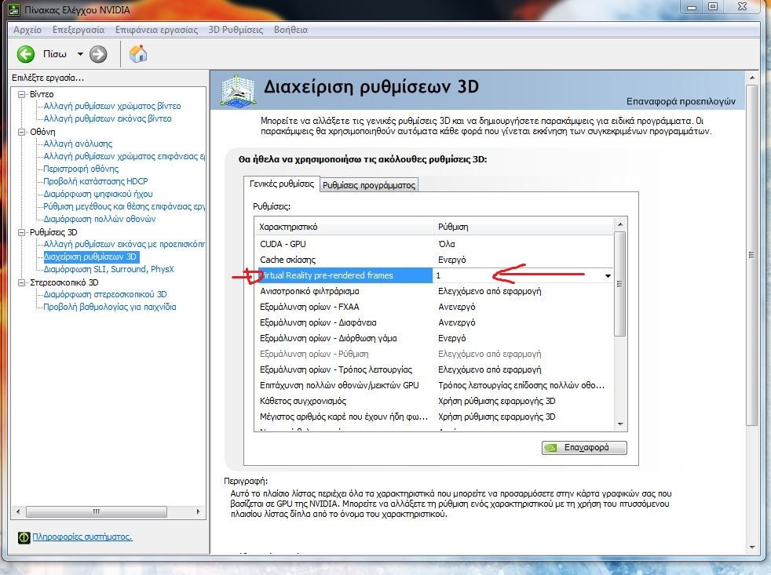
Task: Select the Επιτάχυνση πολλών οθονών/μεικτών GPU row
Action: tap(433, 385)
